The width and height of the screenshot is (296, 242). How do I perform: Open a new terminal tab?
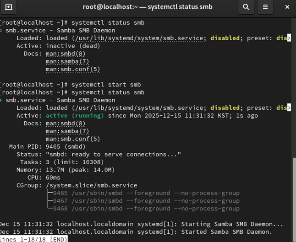(x=9, y=7)
